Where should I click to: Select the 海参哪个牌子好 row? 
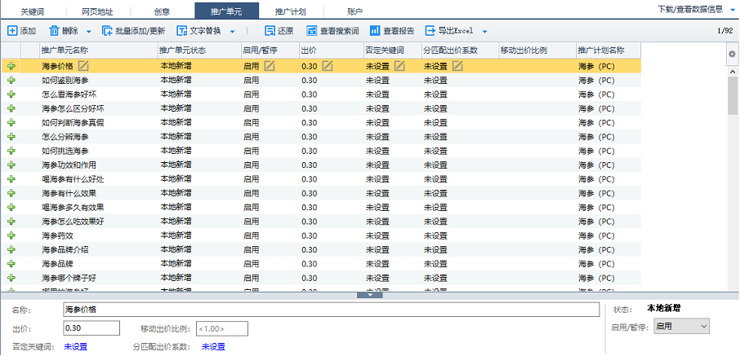tap(321, 278)
